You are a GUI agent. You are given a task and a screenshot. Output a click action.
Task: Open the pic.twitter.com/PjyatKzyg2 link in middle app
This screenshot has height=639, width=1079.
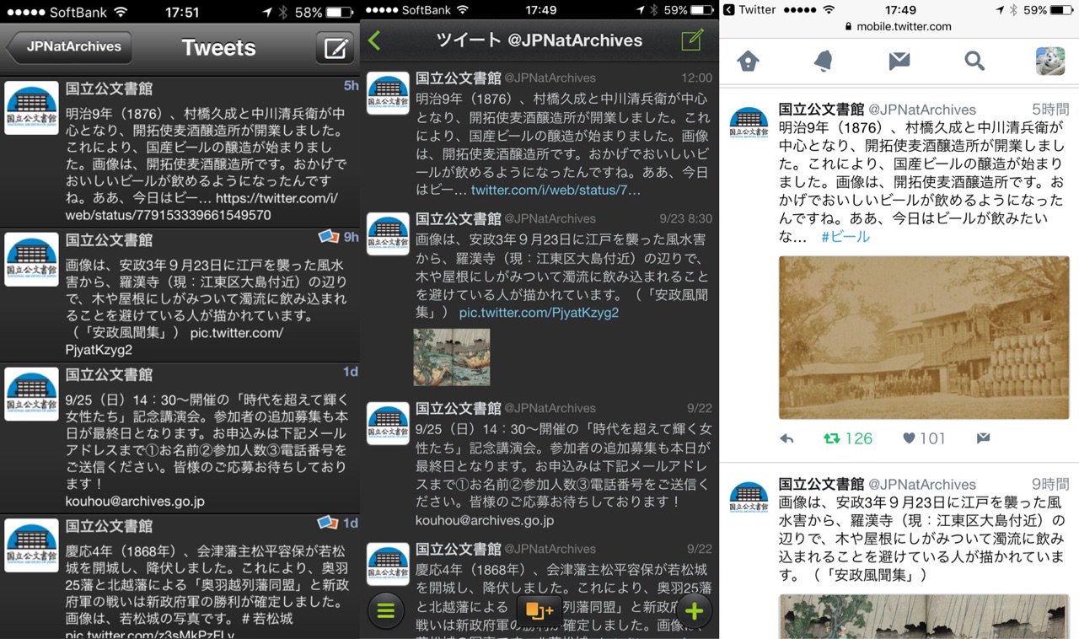pos(539,313)
